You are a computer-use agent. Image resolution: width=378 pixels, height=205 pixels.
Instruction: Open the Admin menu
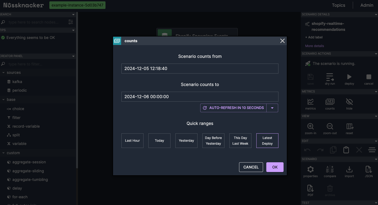point(367,5)
